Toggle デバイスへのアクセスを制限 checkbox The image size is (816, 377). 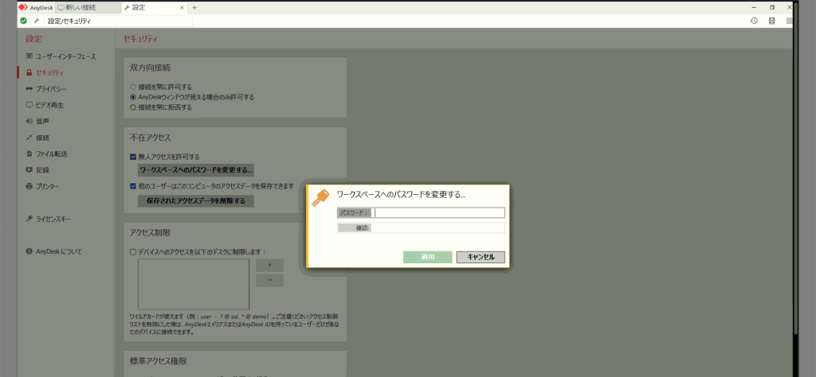click(133, 252)
